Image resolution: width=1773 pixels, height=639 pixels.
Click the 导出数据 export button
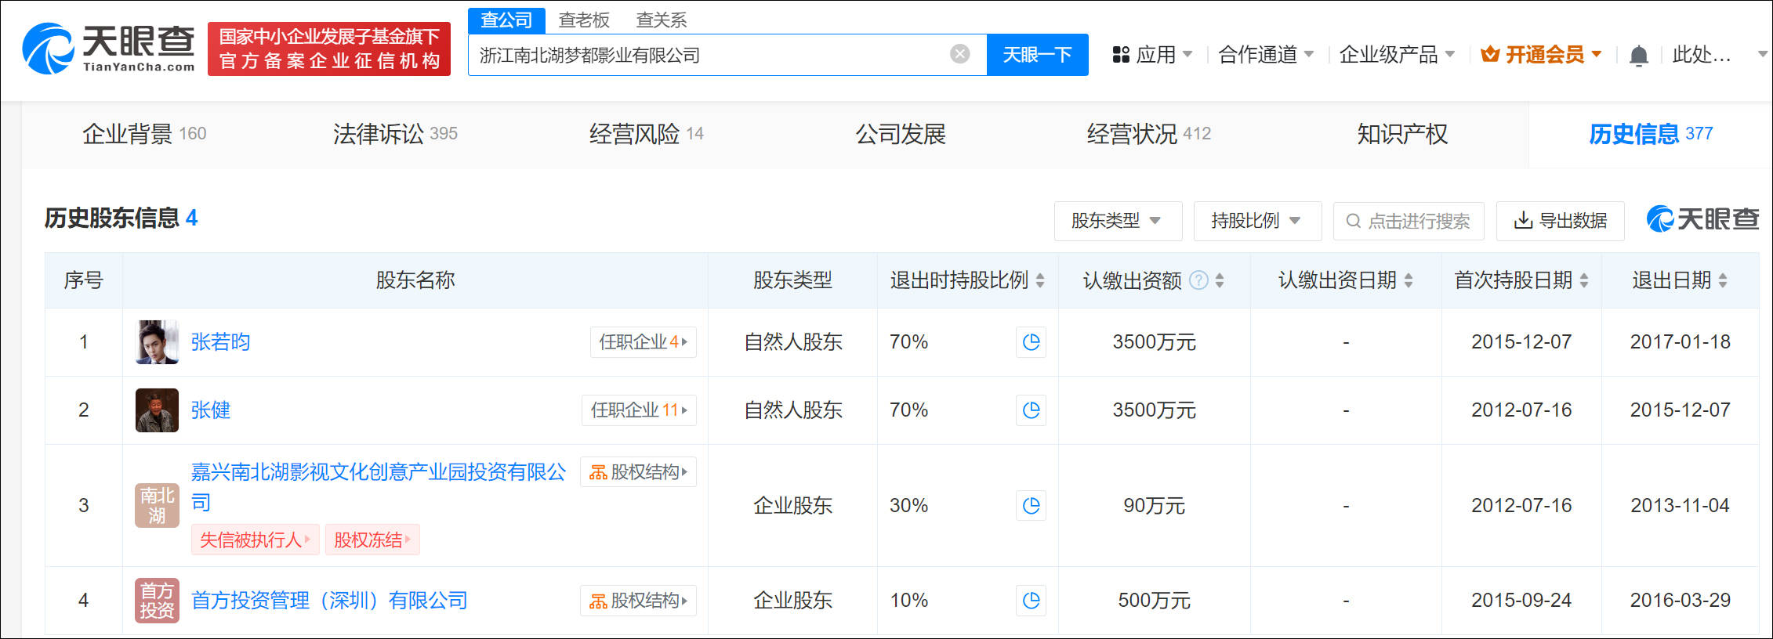1560,222
